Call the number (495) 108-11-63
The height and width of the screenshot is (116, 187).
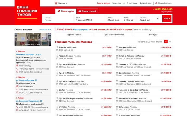tap(164, 9)
